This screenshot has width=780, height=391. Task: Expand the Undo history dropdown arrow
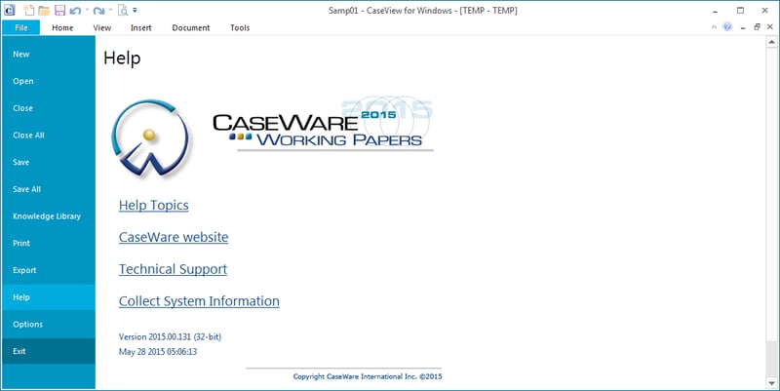tap(85, 10)
